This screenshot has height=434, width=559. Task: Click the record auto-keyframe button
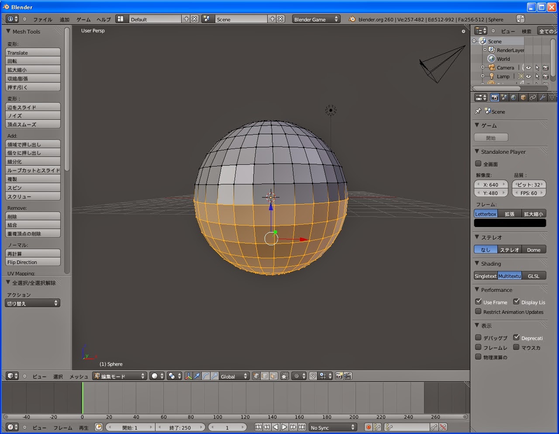[368, 427]
